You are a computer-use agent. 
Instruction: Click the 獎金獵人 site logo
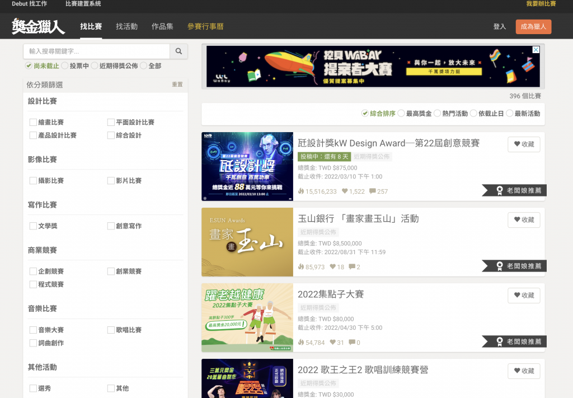click(x=38, y=26)
